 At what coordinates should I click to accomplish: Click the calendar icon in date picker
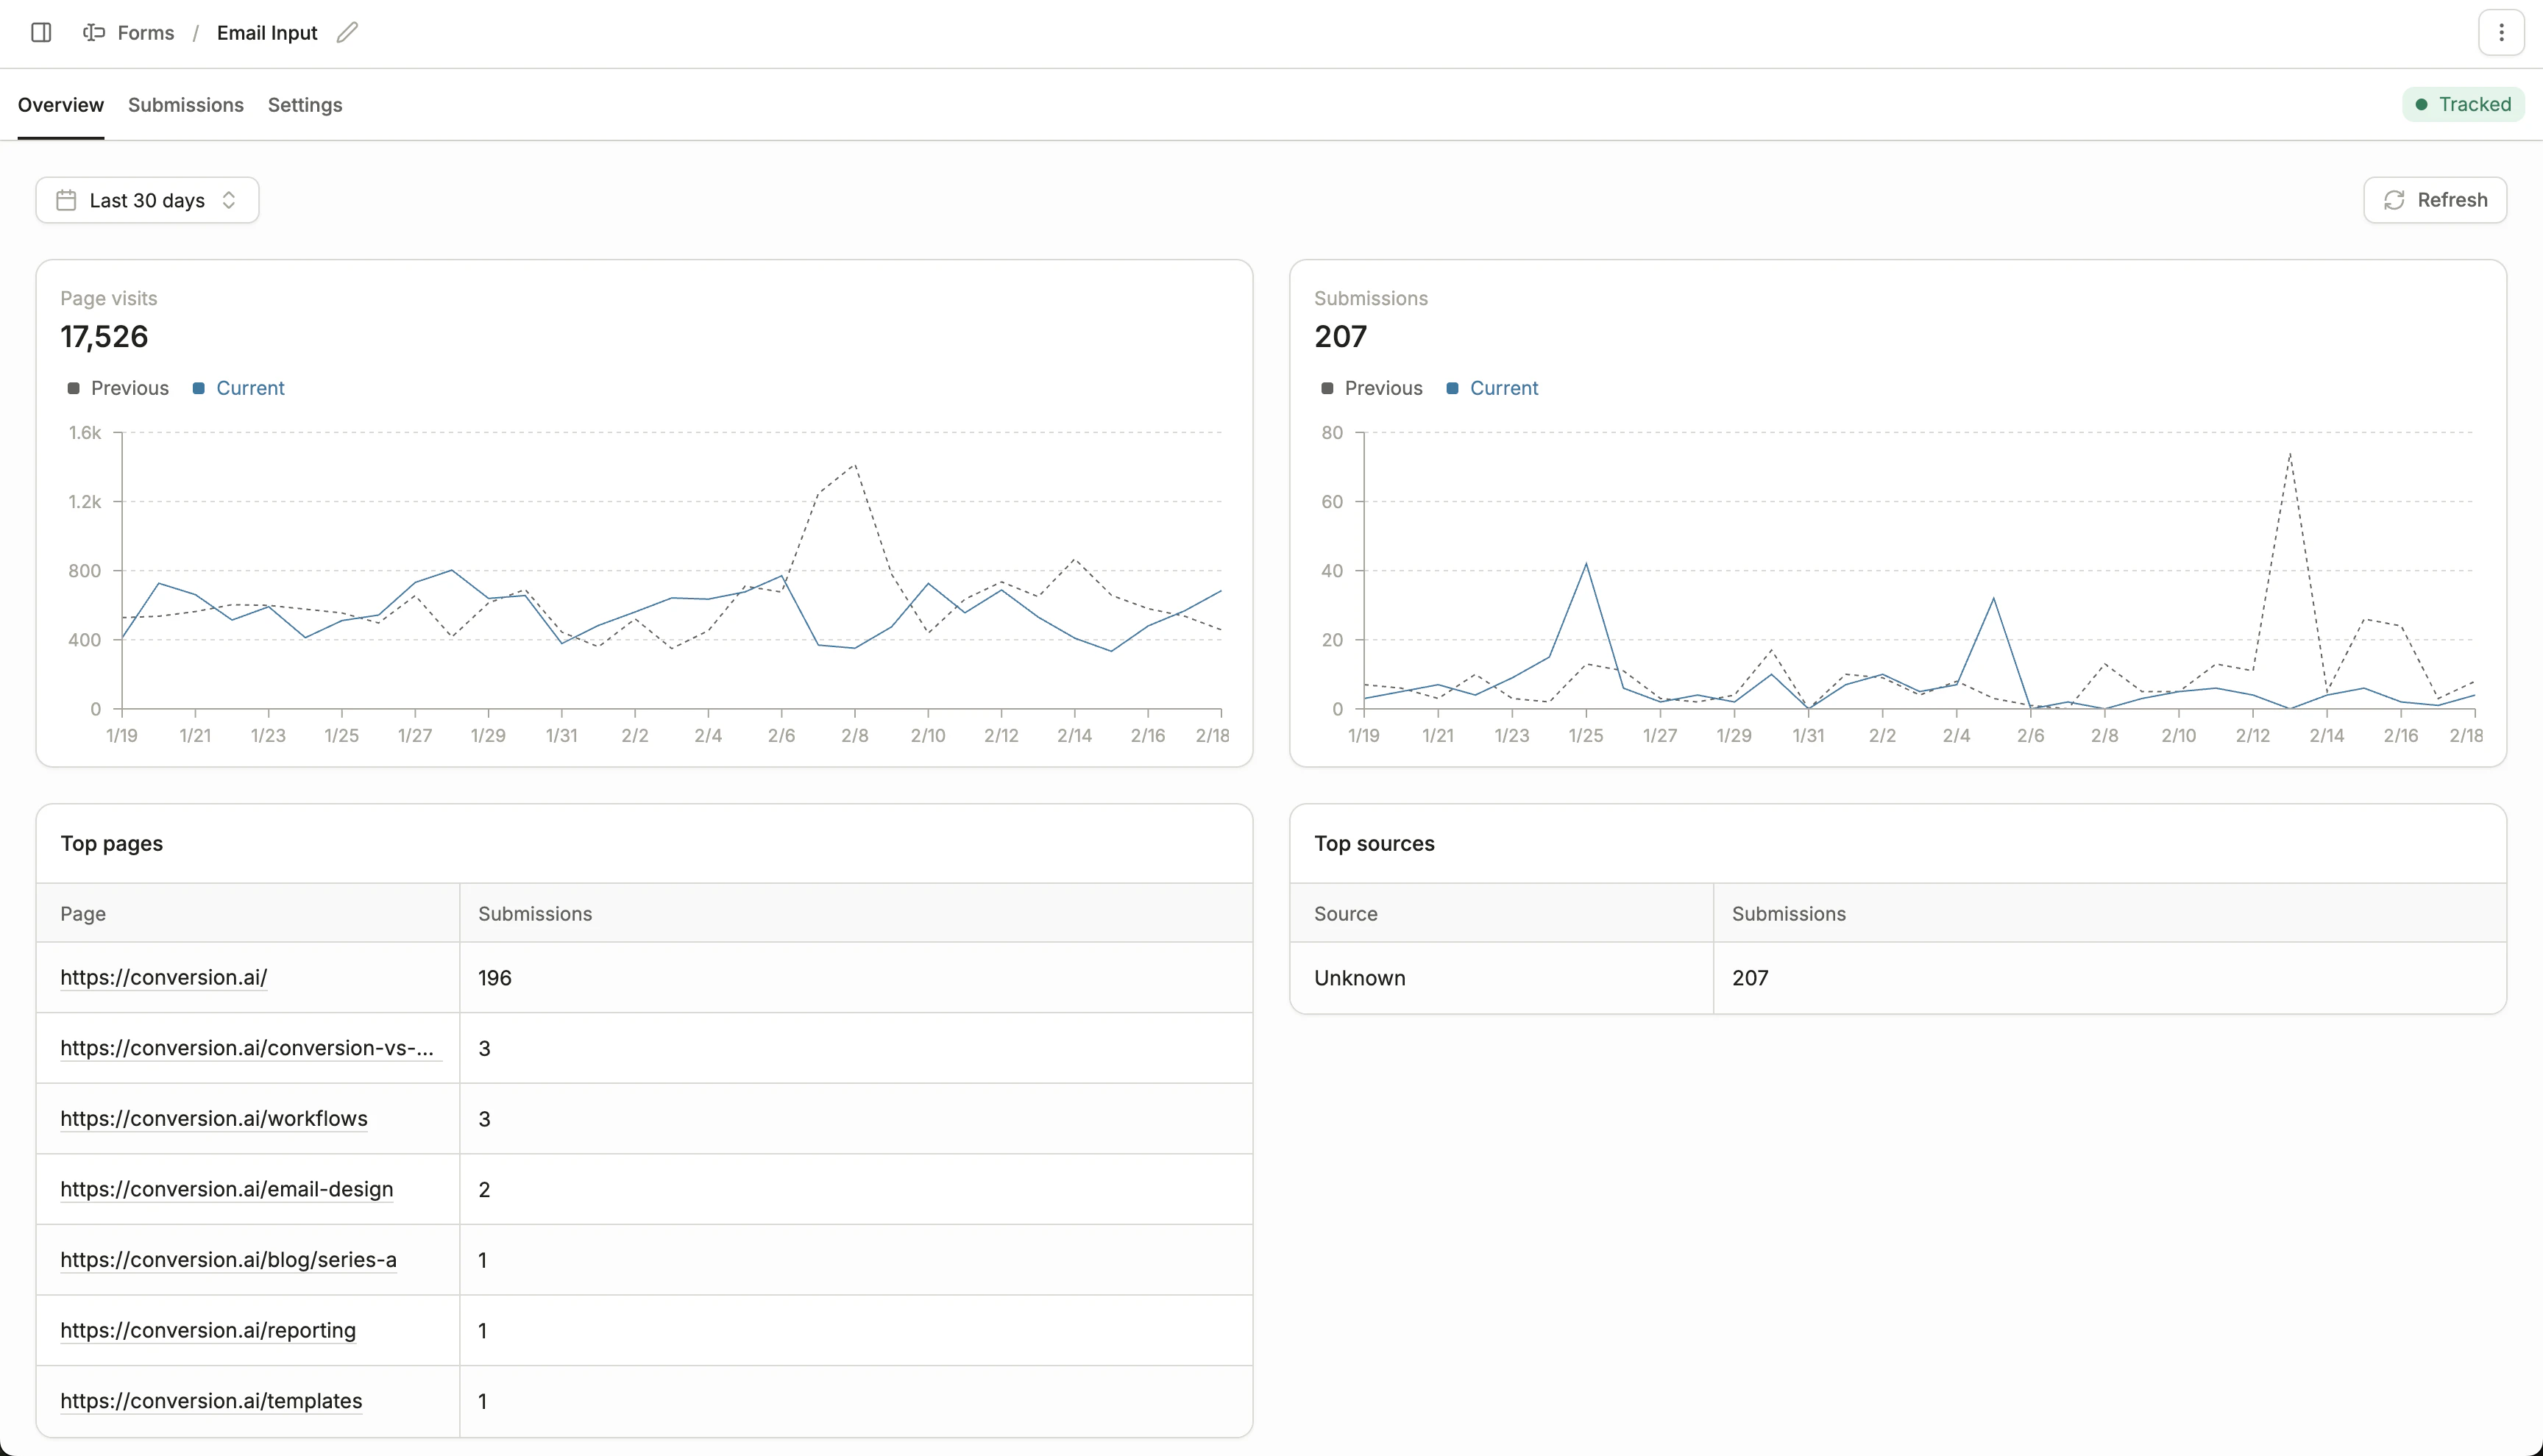click(66, 200)
